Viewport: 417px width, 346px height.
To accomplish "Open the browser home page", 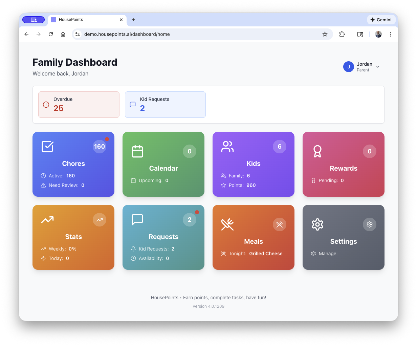I will pos(63,34).
